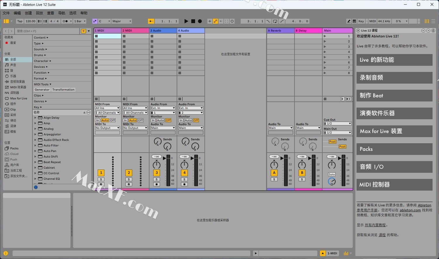Click the Stop All Clips button
Viewport: 439px width, 259px height.
pyautogui.click(x=325, y=99)
